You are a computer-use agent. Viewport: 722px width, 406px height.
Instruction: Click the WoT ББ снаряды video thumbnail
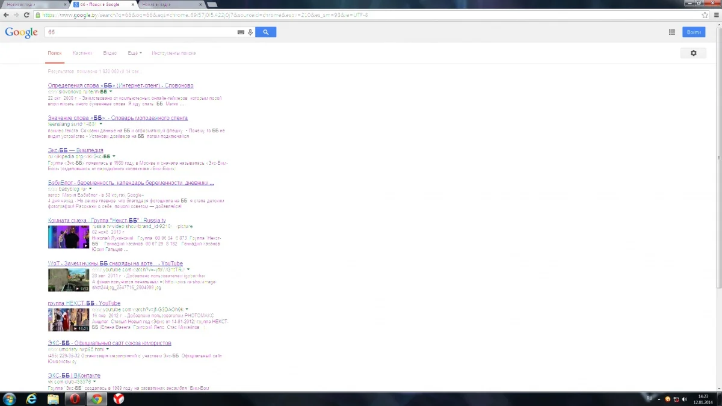69,280
